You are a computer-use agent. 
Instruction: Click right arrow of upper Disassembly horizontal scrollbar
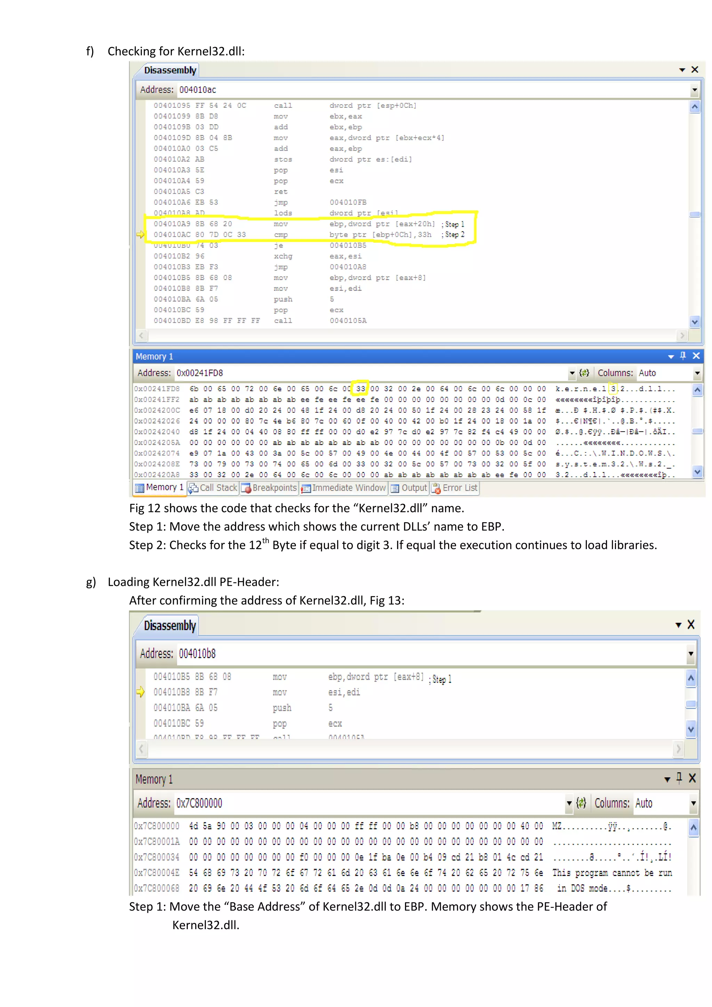pyautogui.click(x=682, y=336)
